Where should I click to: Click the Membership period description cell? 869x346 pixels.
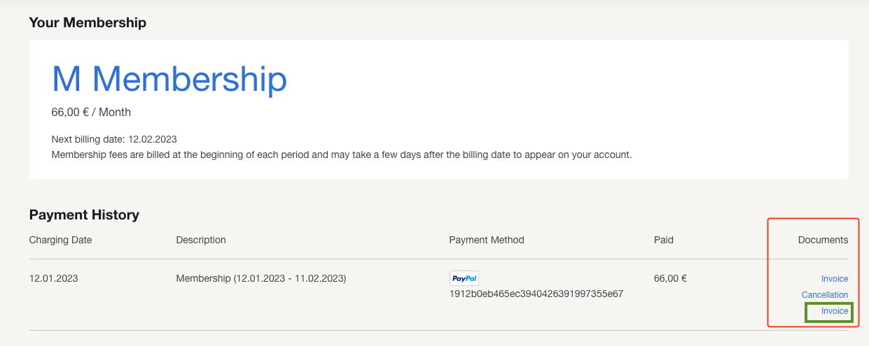(261, 278)
